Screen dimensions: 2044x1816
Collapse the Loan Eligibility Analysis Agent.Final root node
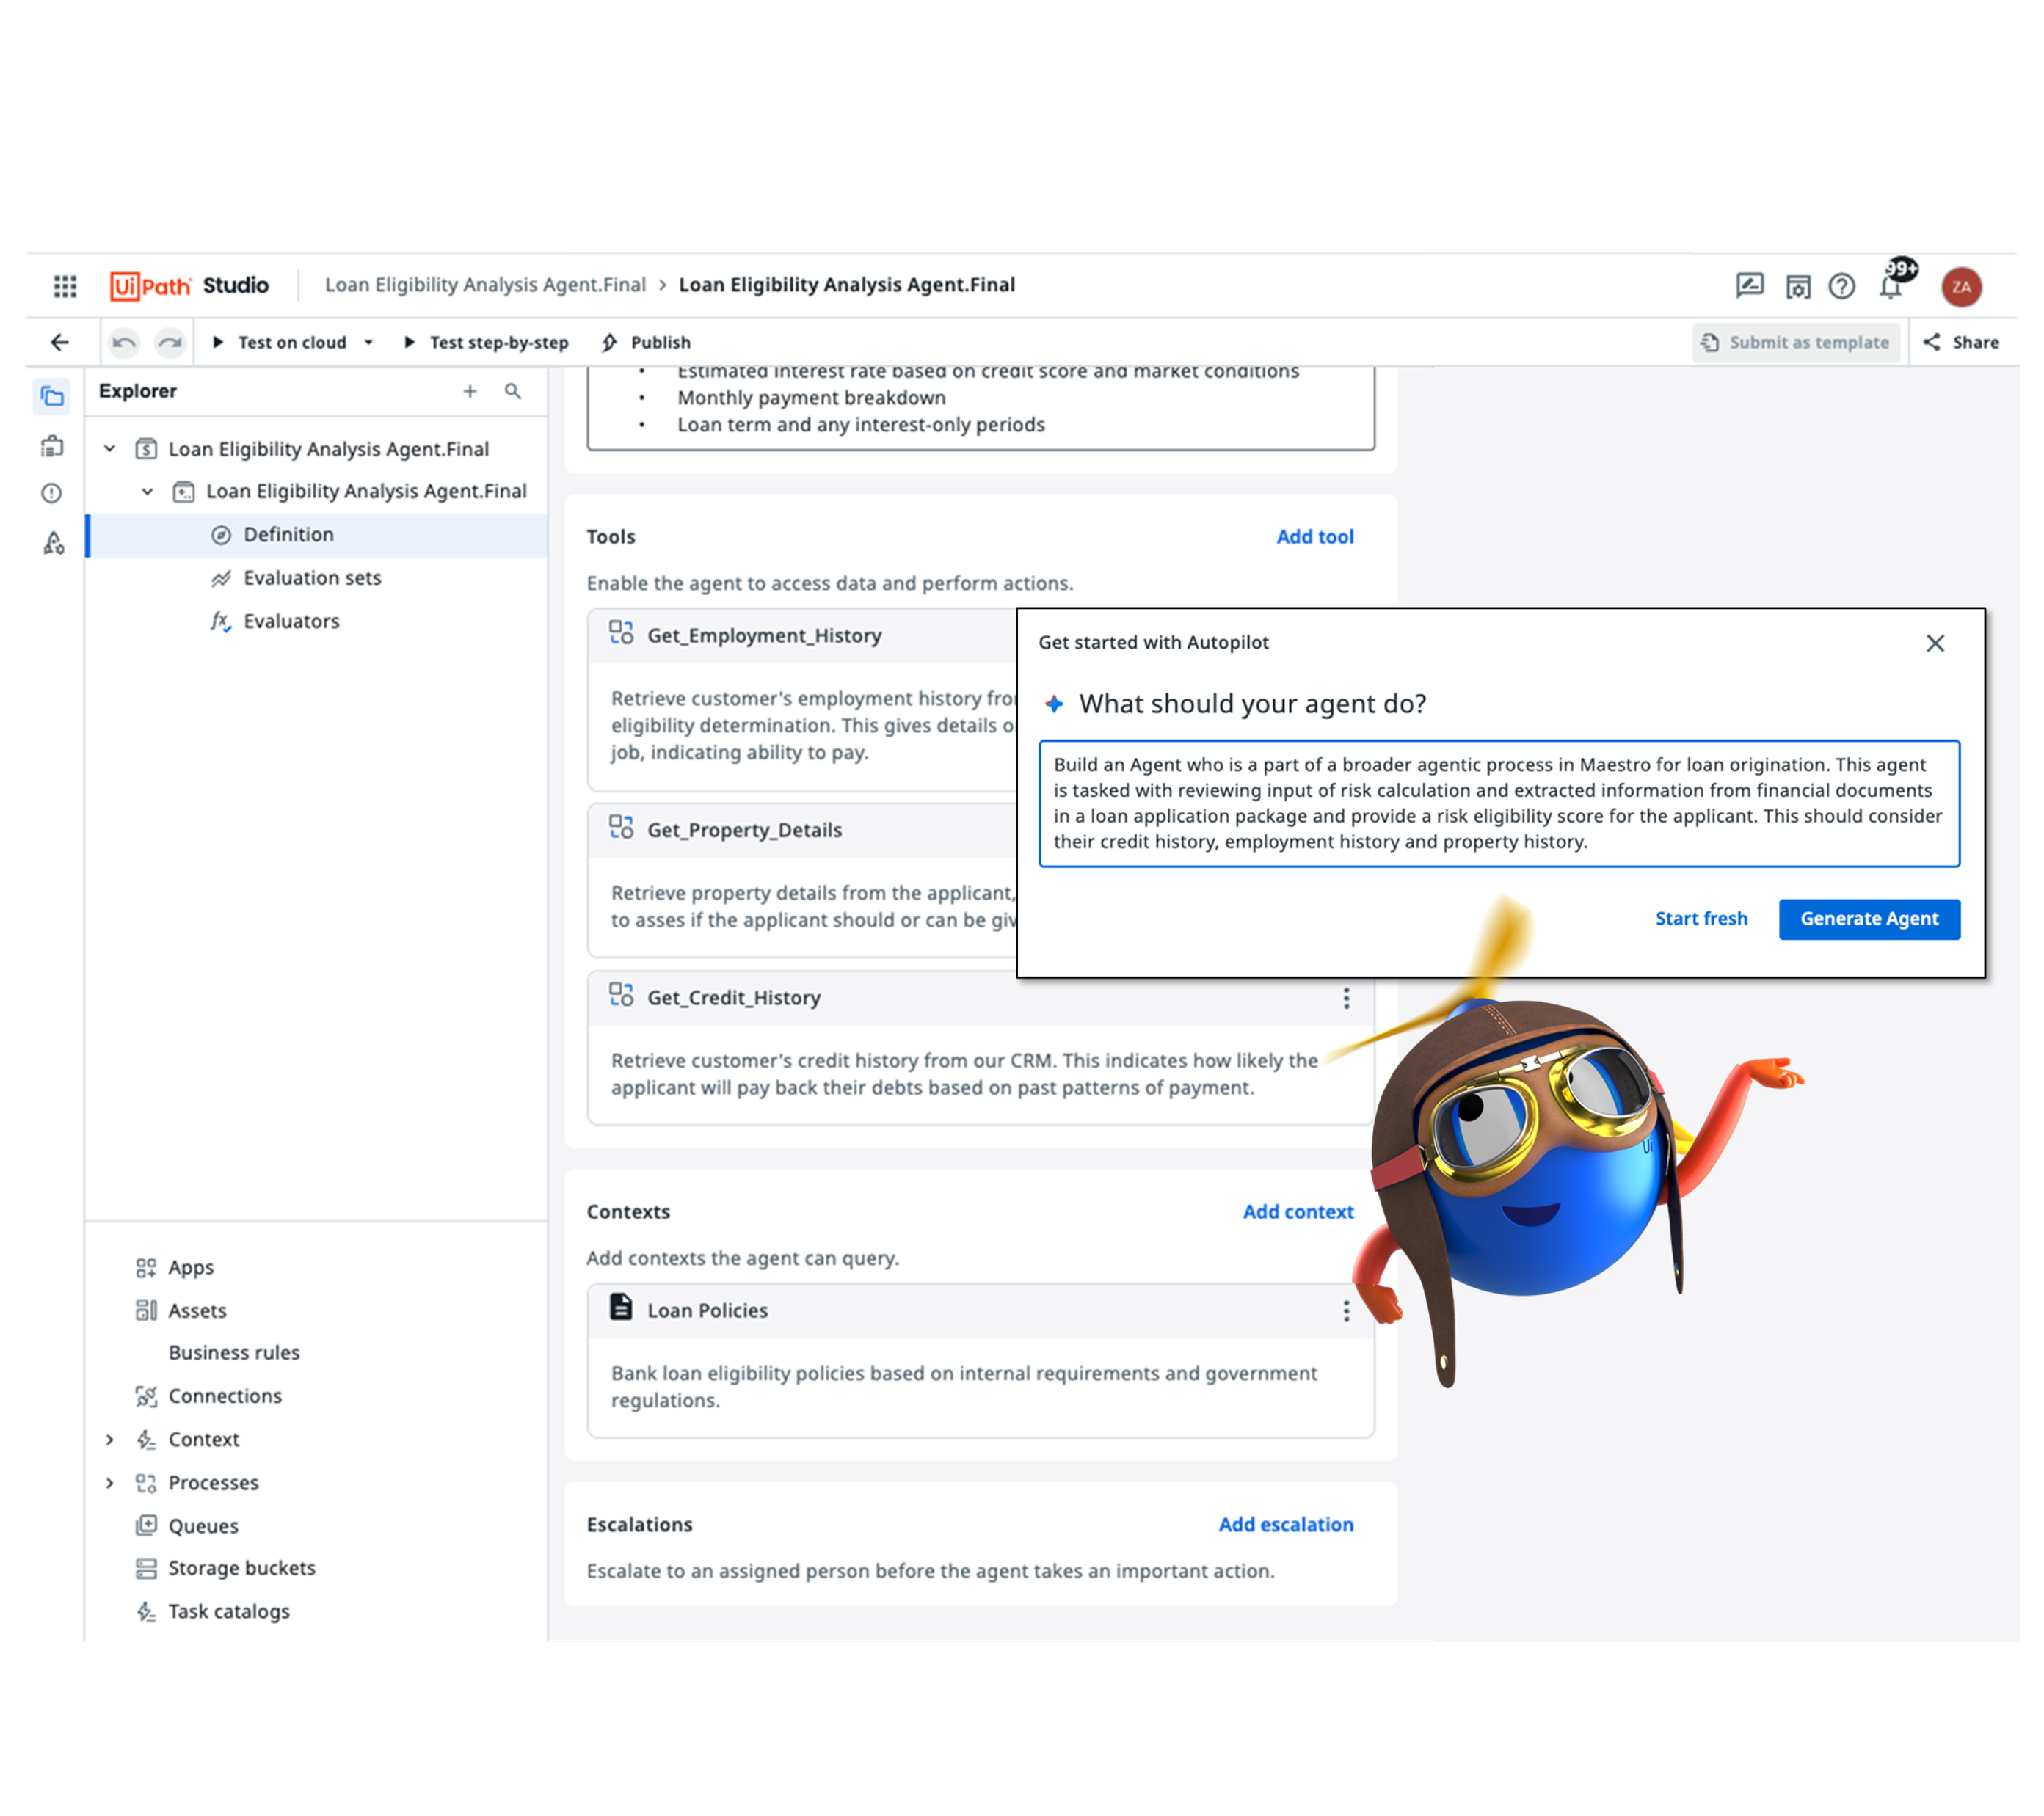tap(110, 448)
